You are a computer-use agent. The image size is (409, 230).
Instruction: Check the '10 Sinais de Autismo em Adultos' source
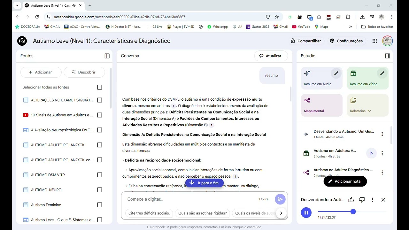[99, 115]
